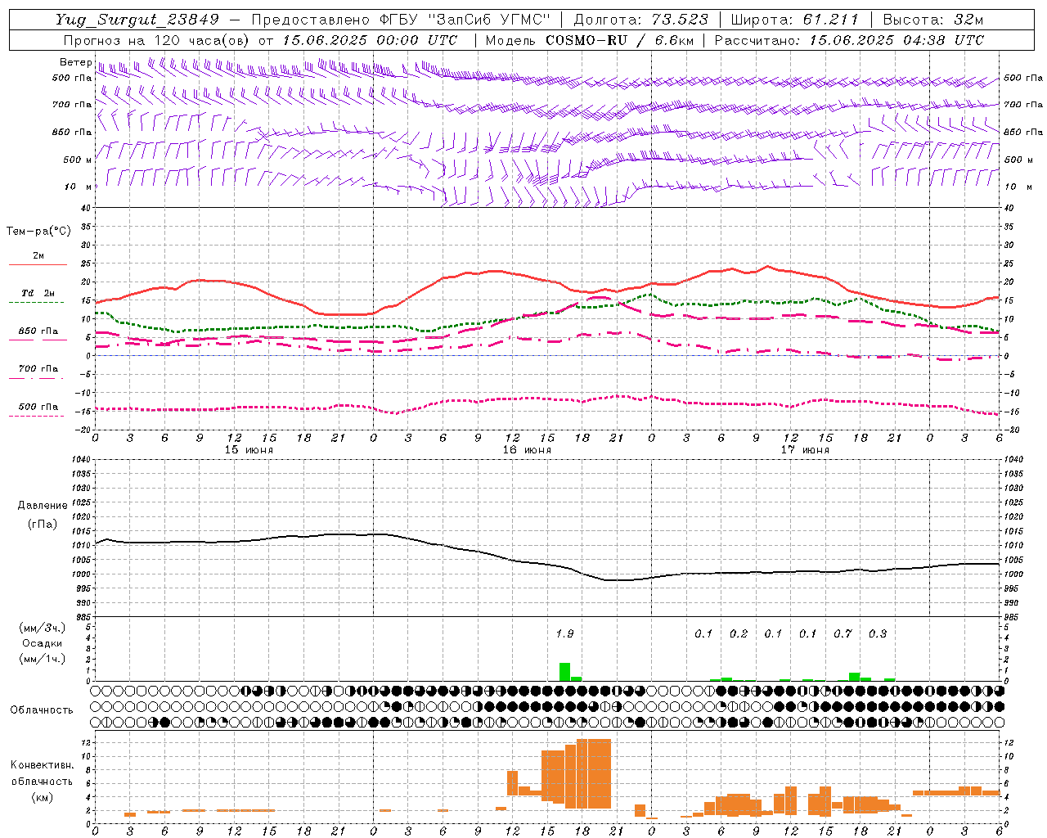The width and height of the screenshot is (1047, 838).
Task: Click the '17 июня' date label
Action: pyautogui.click(x=805, y=450)
